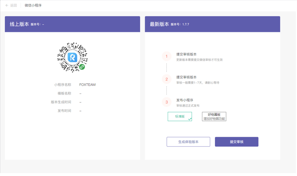
Task: Click the 返回 link text
Action: click(14, 6)
